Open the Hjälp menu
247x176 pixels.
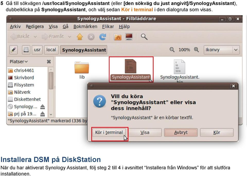click(x=124, y=27)
